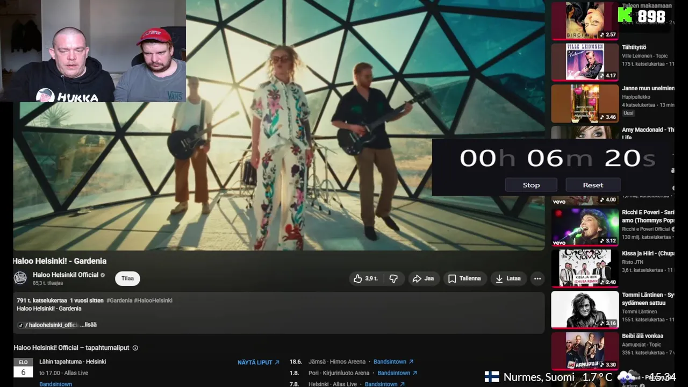
Task: Click the verified badge beside channel name
Action: 103,275
